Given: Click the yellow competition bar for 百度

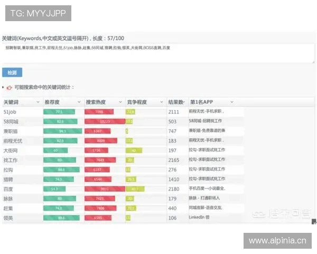Looking at the screenshot, I should (x=135, y=189).
